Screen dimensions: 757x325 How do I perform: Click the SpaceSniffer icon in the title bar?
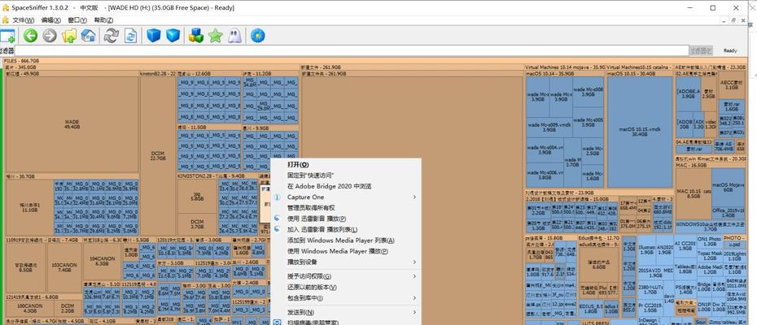(x=5, y=7)
